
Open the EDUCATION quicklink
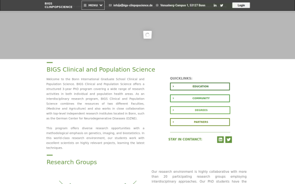click(x=200, y=86)
